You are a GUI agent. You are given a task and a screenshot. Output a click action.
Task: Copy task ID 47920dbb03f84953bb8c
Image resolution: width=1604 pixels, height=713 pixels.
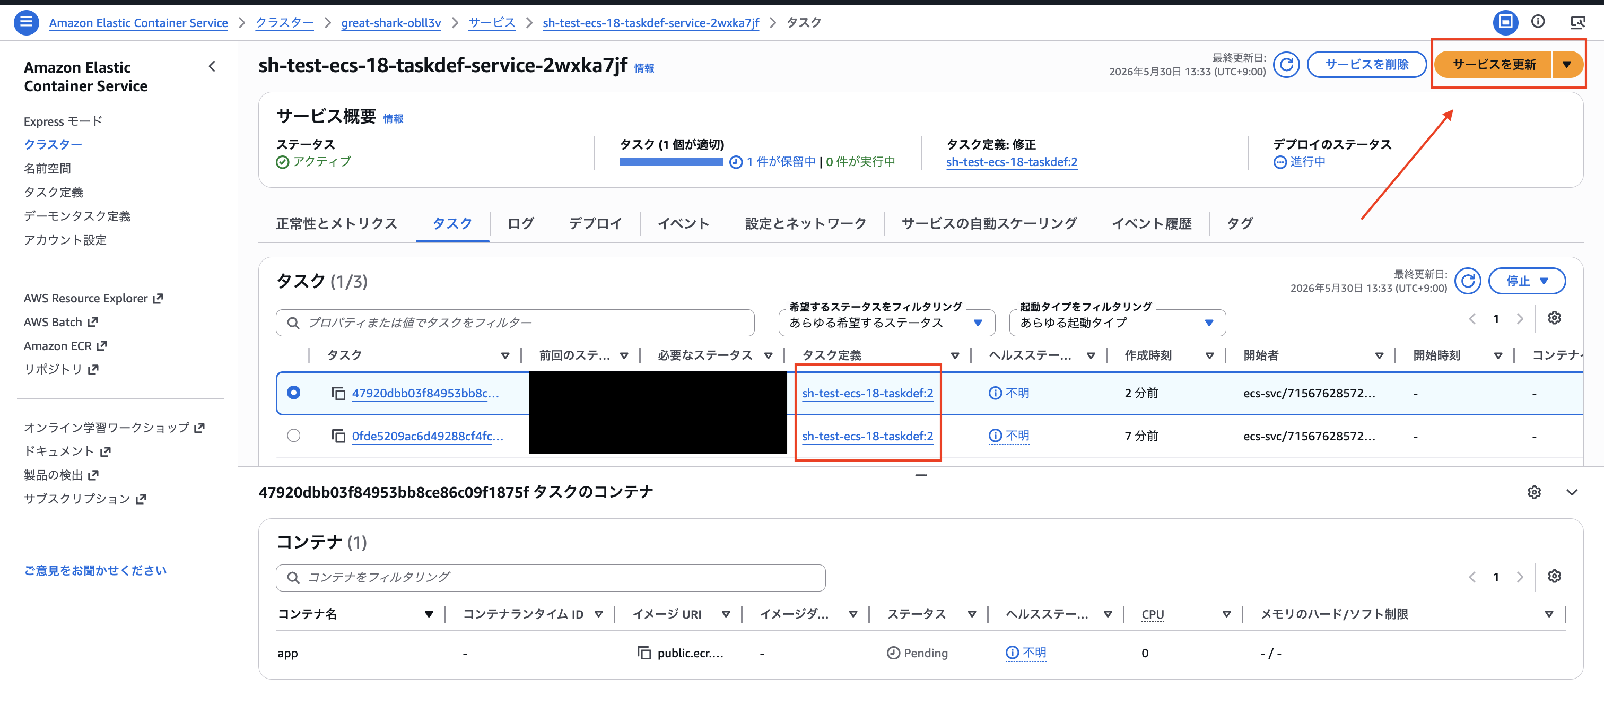click(339, 394)
